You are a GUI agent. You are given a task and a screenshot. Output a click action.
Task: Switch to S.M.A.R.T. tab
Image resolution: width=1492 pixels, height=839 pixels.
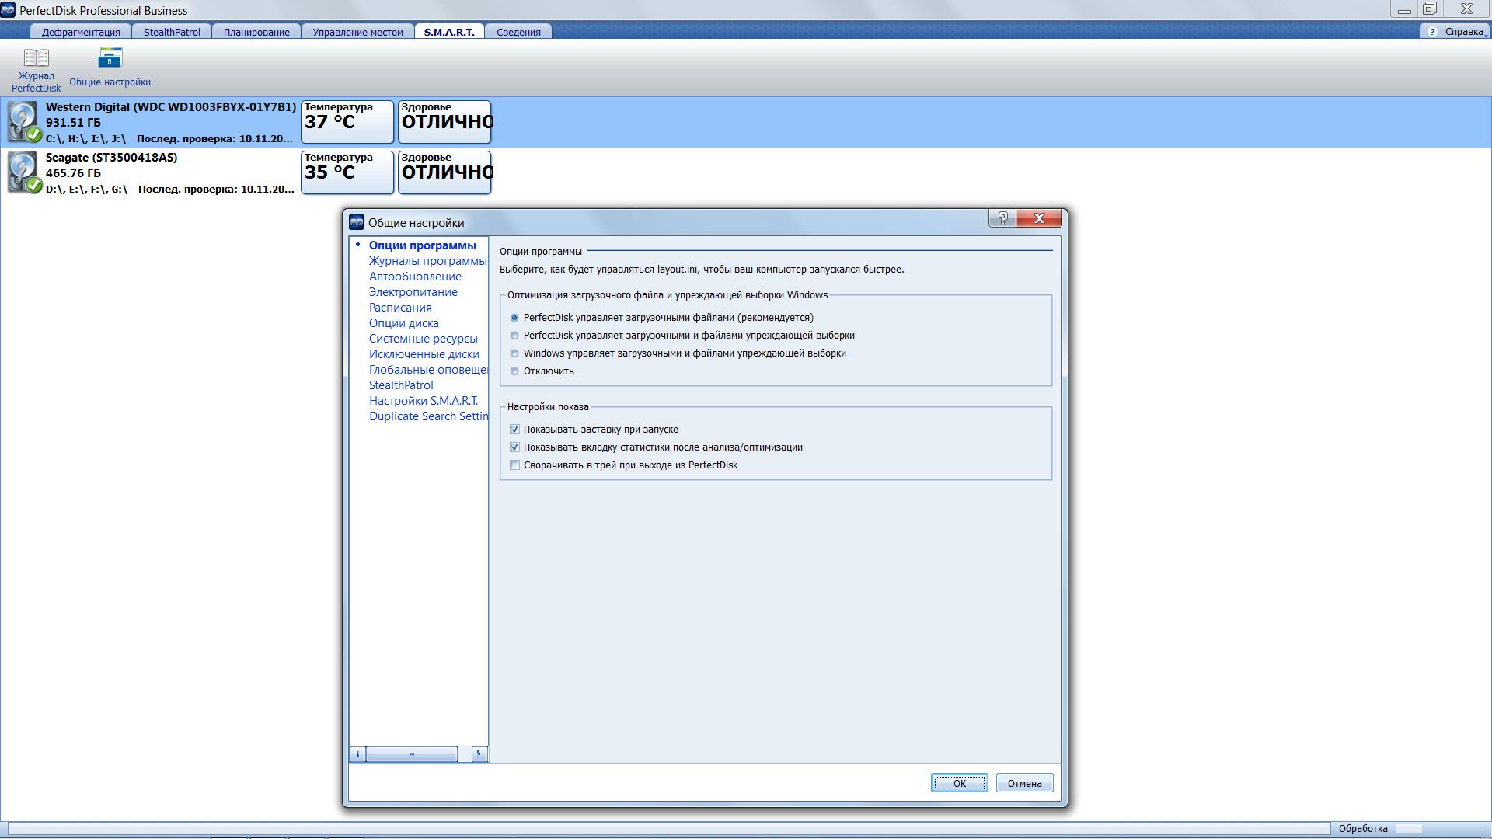pos(449,32)
